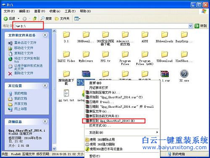Click 重命名这个文件 task link
Screen dimensions: 210x158
[x=25, y=43]
